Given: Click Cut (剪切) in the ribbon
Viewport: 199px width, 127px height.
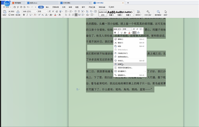Looking at the screenshot, I should (11, 11).
